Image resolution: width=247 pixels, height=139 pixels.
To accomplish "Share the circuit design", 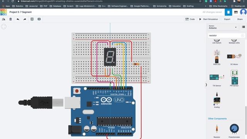I will (240, 19).
